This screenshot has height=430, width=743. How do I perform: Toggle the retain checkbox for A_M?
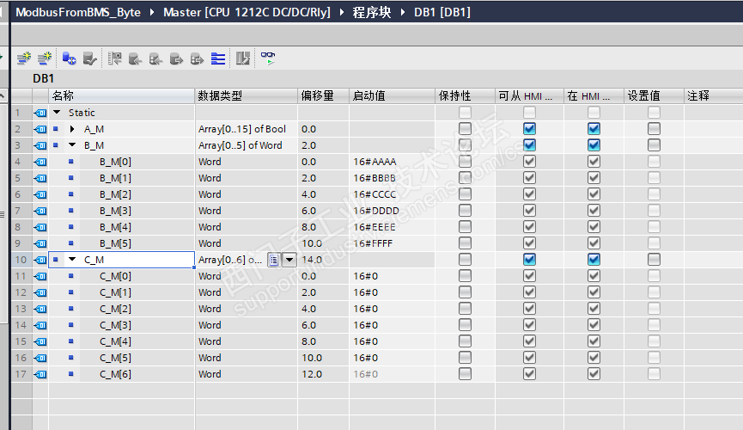[x=465, y=129]
